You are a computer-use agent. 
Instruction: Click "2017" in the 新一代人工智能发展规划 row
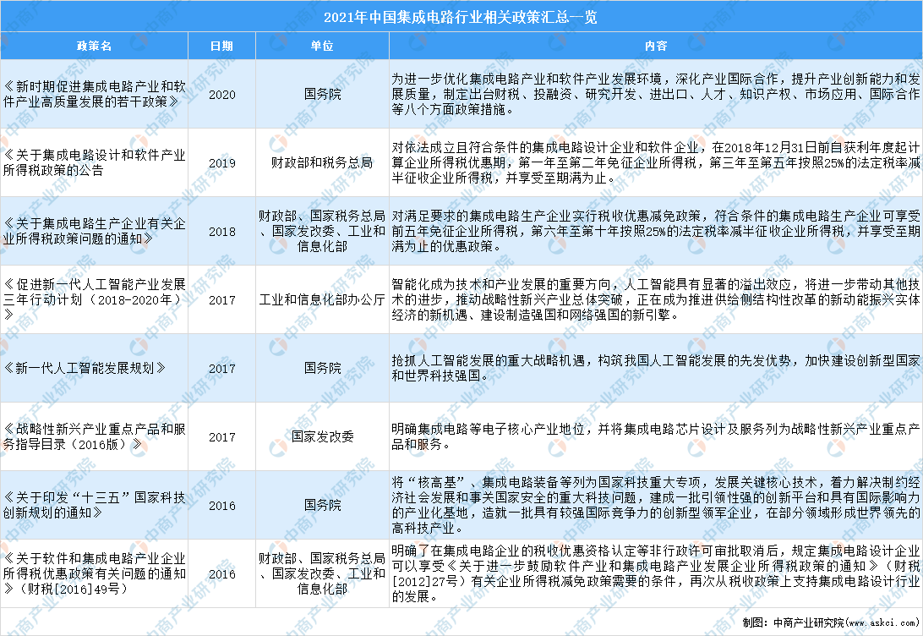[222, 369]
